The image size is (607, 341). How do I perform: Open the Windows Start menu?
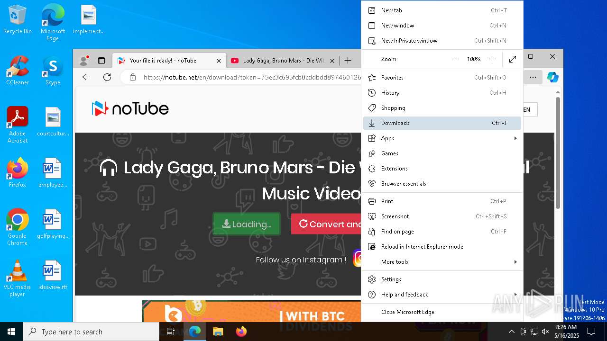click(x=11, y=332)
